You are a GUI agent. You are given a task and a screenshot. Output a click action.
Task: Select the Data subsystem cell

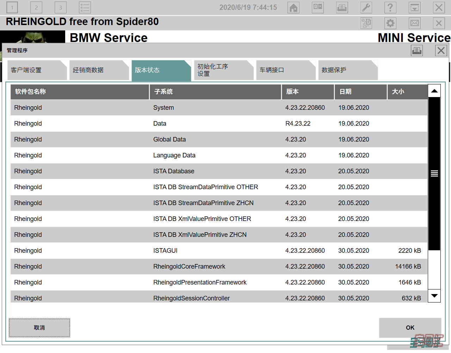point(160,124)
